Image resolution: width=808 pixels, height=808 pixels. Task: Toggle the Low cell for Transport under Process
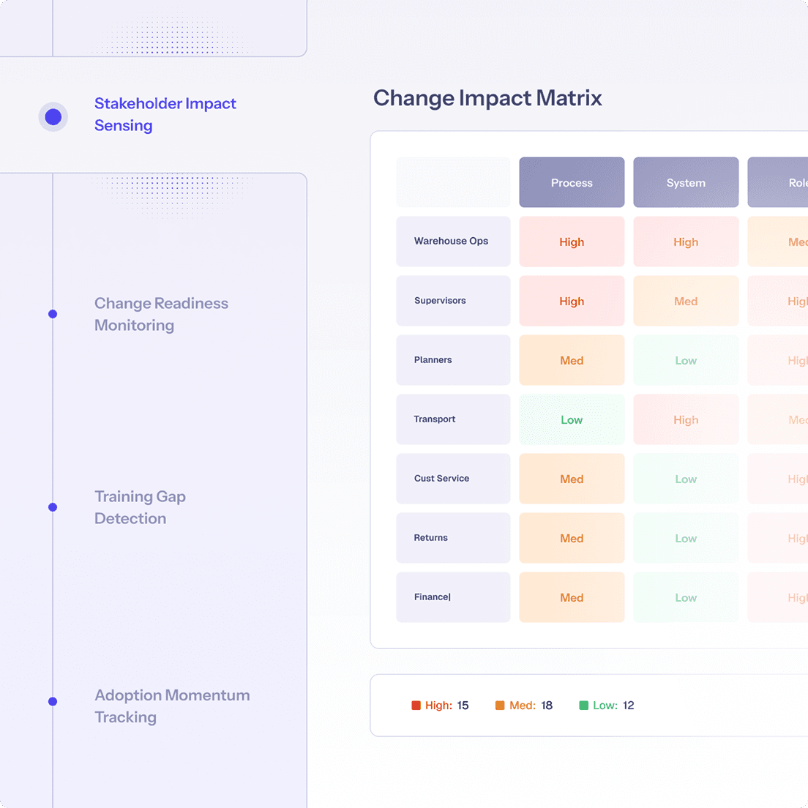click(x=572, y=419)
